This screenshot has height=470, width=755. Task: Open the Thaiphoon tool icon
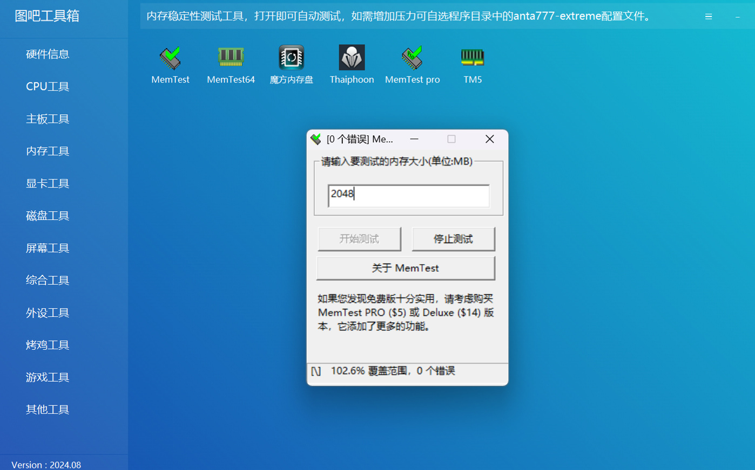(x=352, y=58)
